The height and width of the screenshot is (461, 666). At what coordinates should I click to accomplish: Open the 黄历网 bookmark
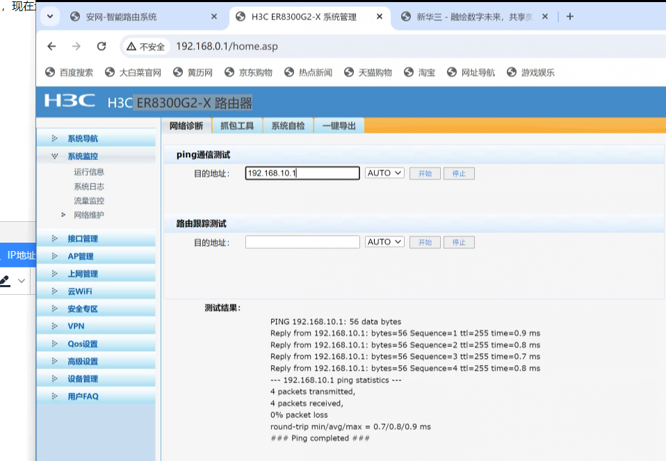(x=193, y=72)
